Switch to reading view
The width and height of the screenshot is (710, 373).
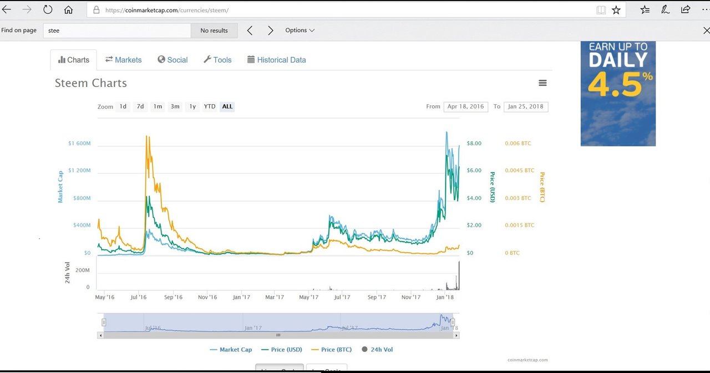pyautogui.click(x=601, y=10)
